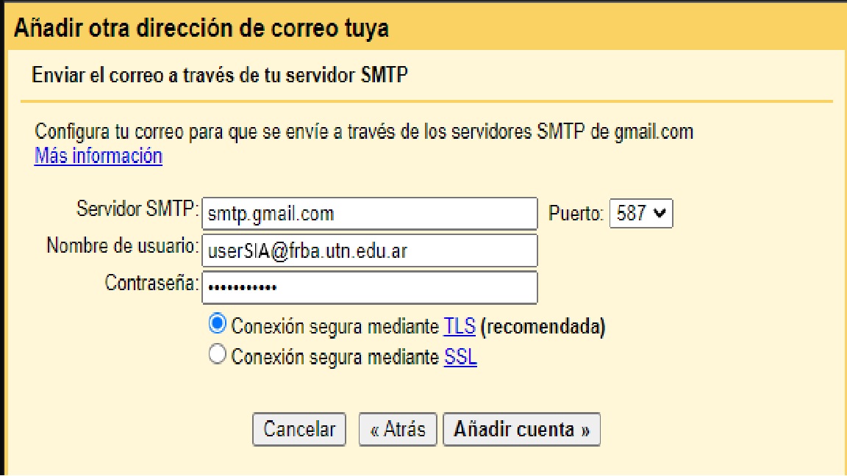The height and width of the screenshot is (476, 847).
Task: Click the Añadir cuenta » button
Action: coord(521,429)
